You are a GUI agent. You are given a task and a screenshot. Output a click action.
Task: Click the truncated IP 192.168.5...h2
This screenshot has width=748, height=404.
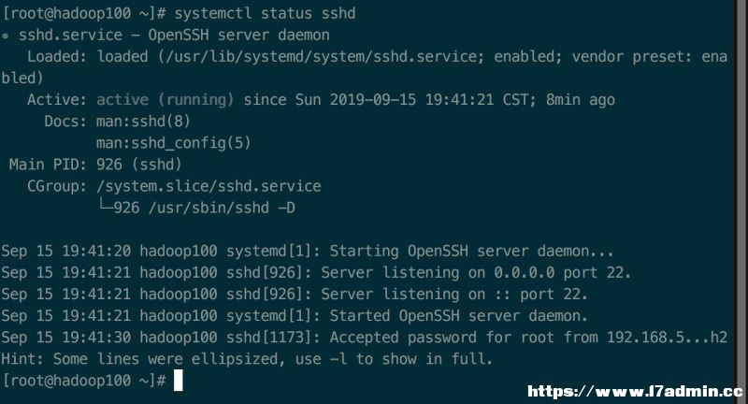[x=667, y=338]
